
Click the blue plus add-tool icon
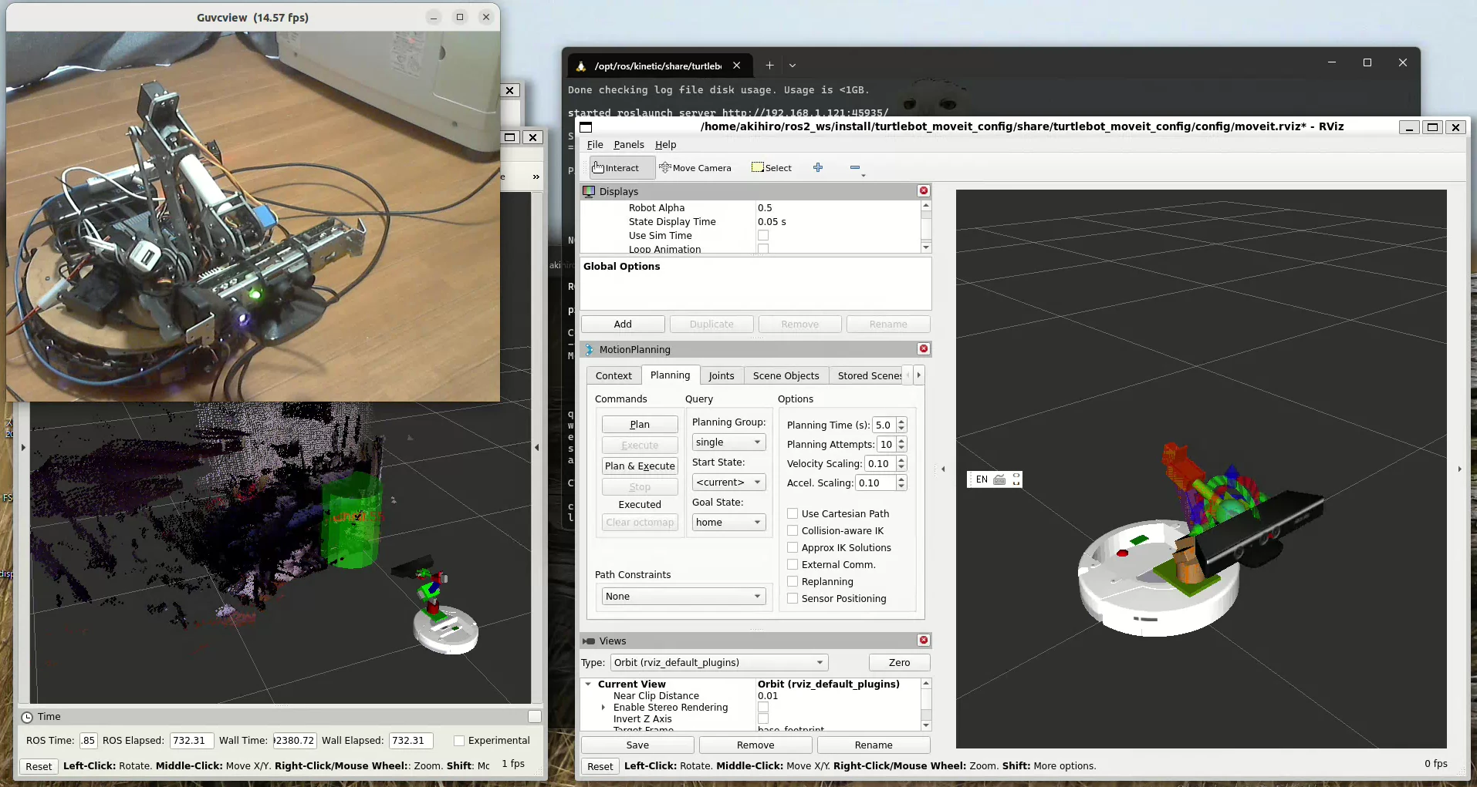pyautogui.click(x=818, y=167)
